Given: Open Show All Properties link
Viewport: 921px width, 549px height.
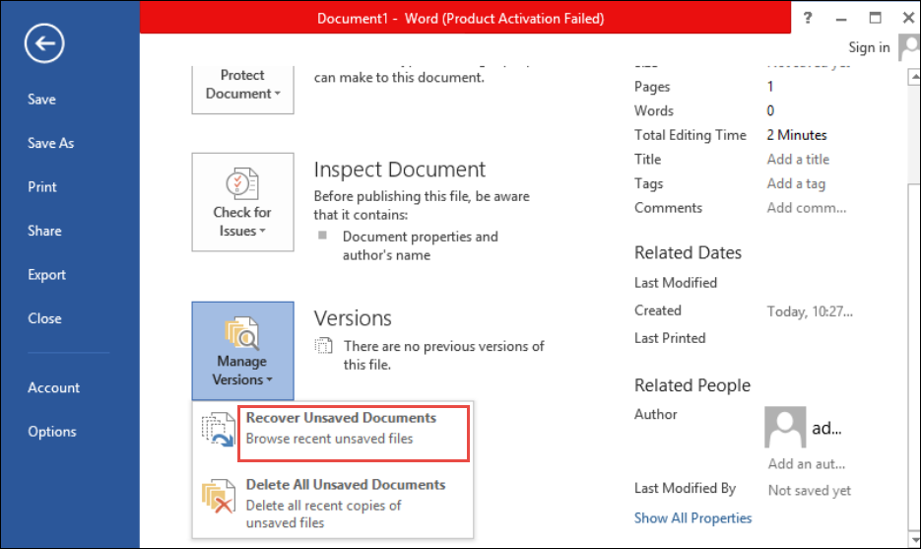Looking at the screenshot, I should coord(693,518).
